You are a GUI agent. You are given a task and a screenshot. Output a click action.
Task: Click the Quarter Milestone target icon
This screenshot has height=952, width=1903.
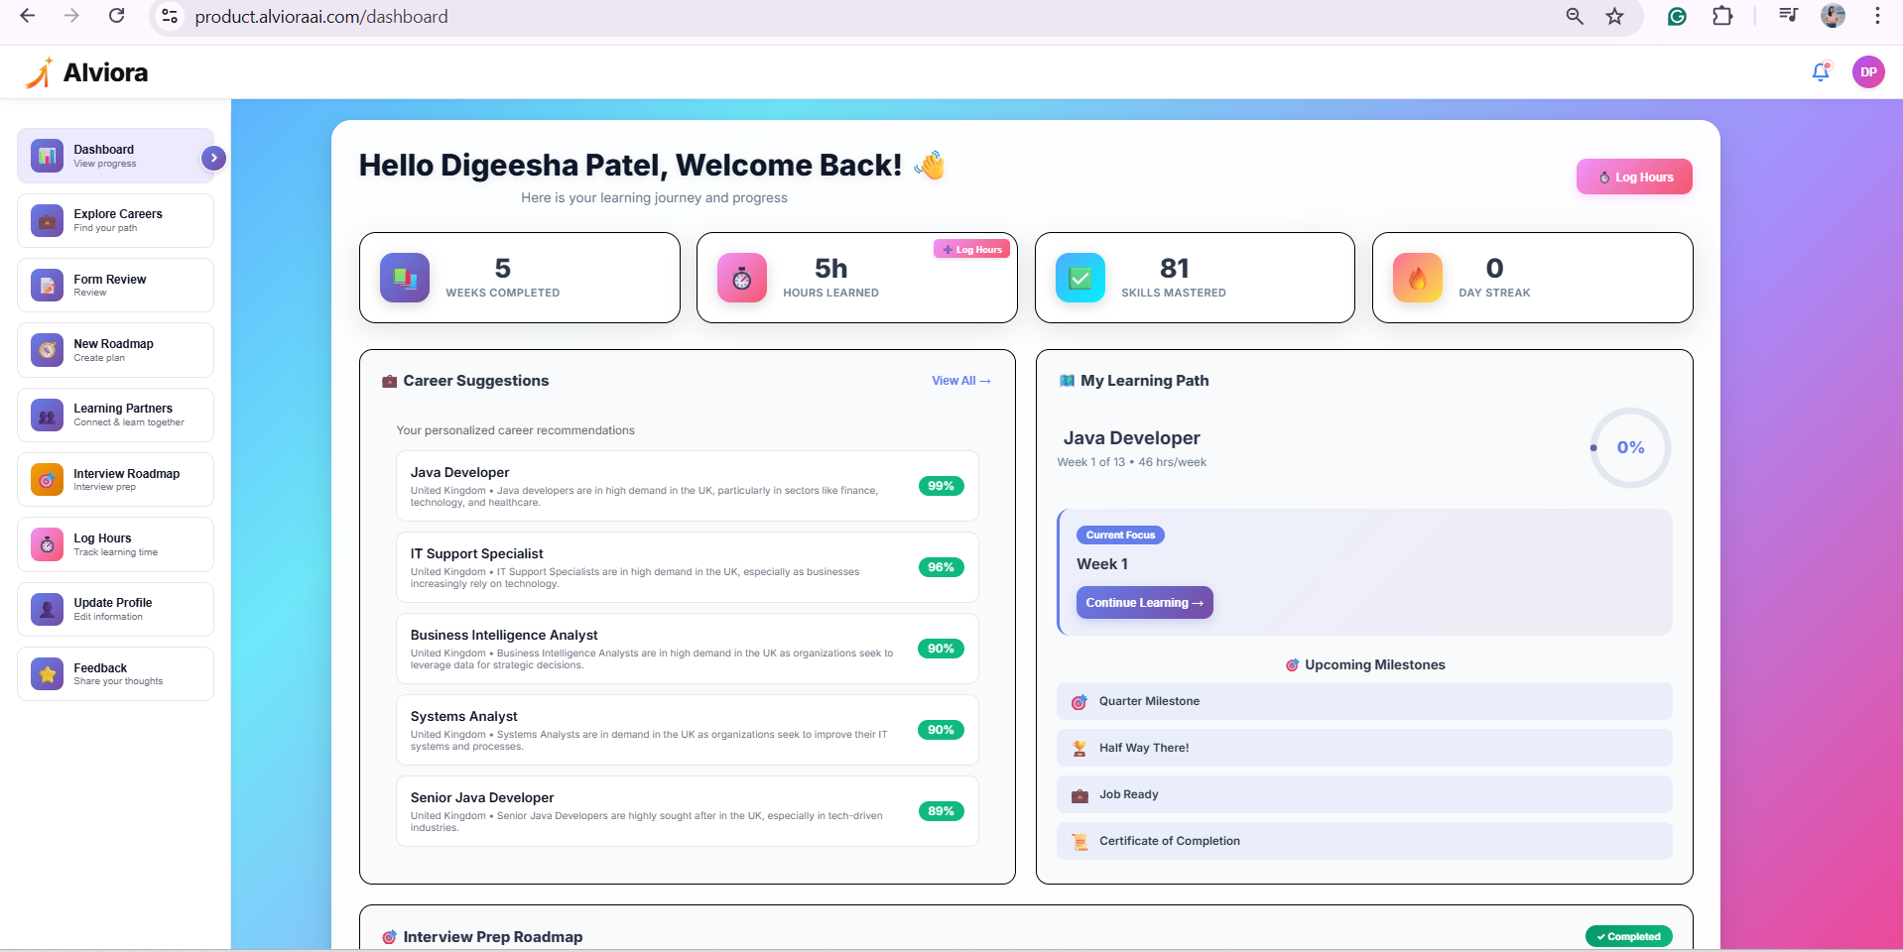tap(1079, 702)
